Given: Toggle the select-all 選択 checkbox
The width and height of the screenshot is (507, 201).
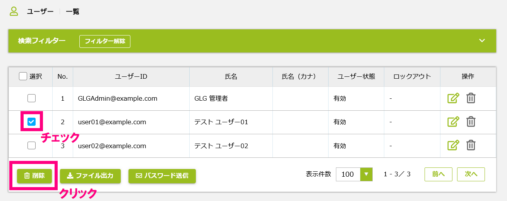Looking at the screenshot, I should (x=23, y=76).
